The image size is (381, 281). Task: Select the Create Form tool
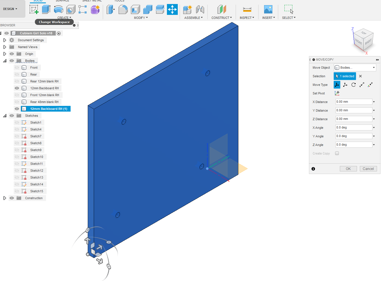(95, 9)
